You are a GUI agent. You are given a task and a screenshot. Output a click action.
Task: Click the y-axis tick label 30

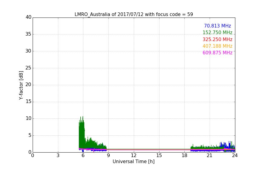click(x=28, y=51)
